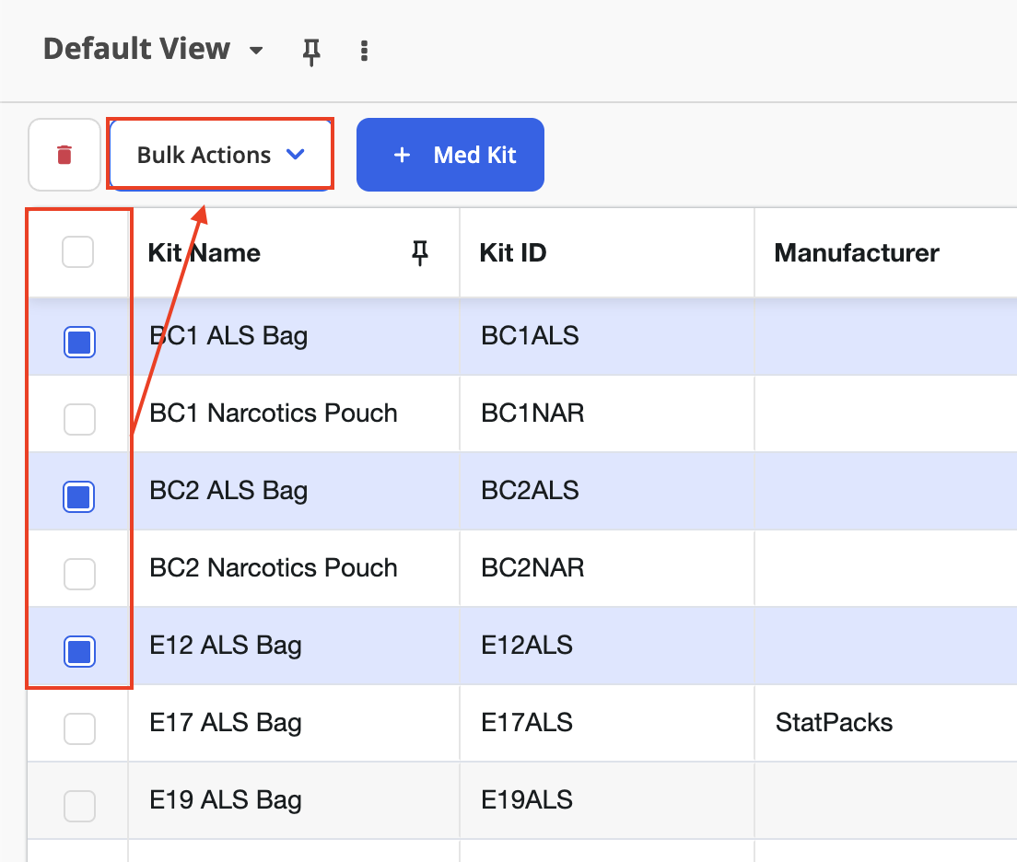Check the BC1 Narcotics Pouch checkbox
Image resolution: width=1017 pixels, height=862 pixels.
pos(79,419)
